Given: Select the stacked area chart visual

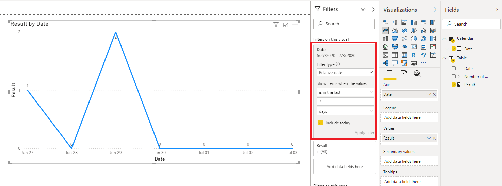Looking at the screenshot, I should [404, 31].
